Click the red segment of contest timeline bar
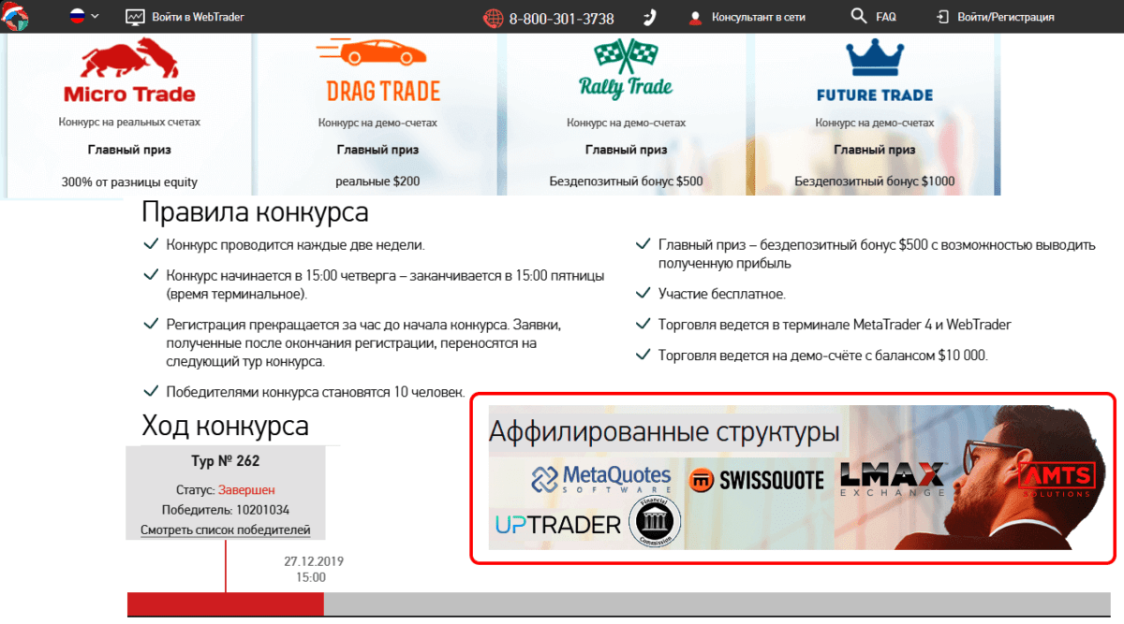This screenshot has width=1124, height=624. 225,604
